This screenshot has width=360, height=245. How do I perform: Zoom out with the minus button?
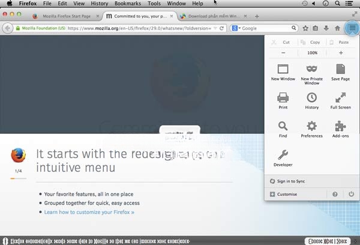(x=283, y=53)
